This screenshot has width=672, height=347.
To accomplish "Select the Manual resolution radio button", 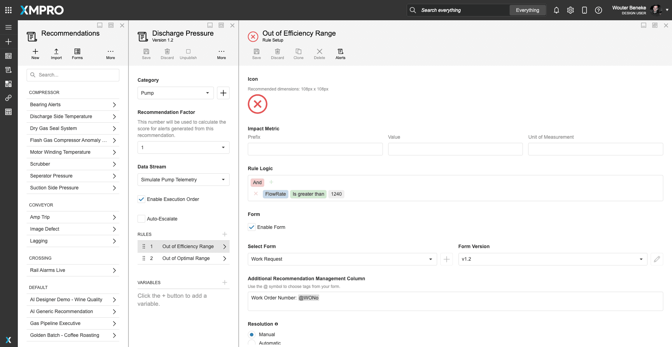I will pos(252,334).
